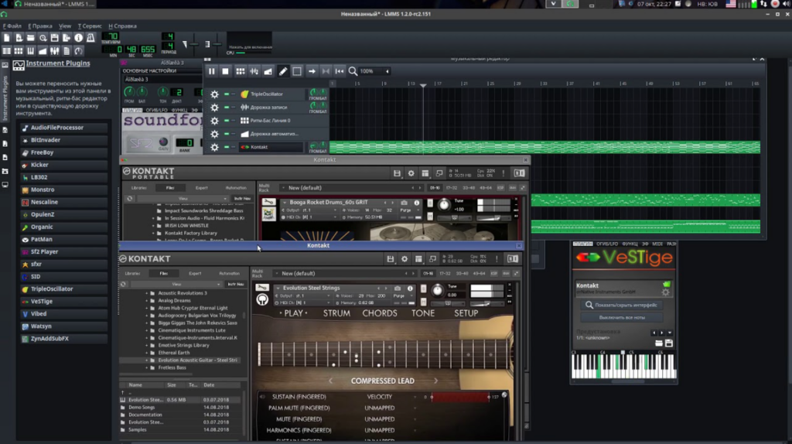Image resolution: width=792 pixels, height=444 pixels.
Task: Export the project using toolbar export icon
Action: [x=67, y=38]
